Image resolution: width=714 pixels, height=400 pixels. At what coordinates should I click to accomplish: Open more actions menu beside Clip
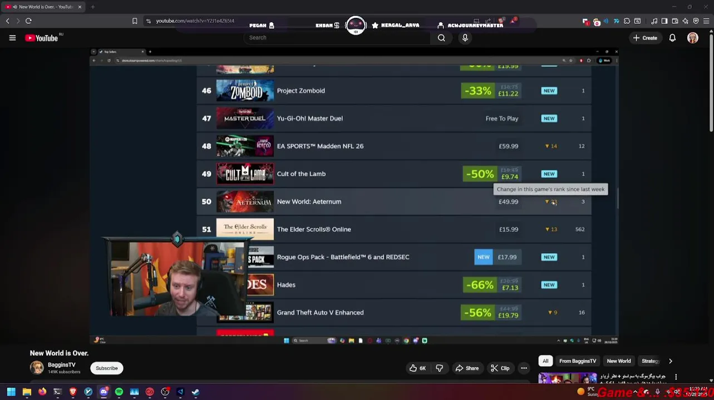point(524,368)
